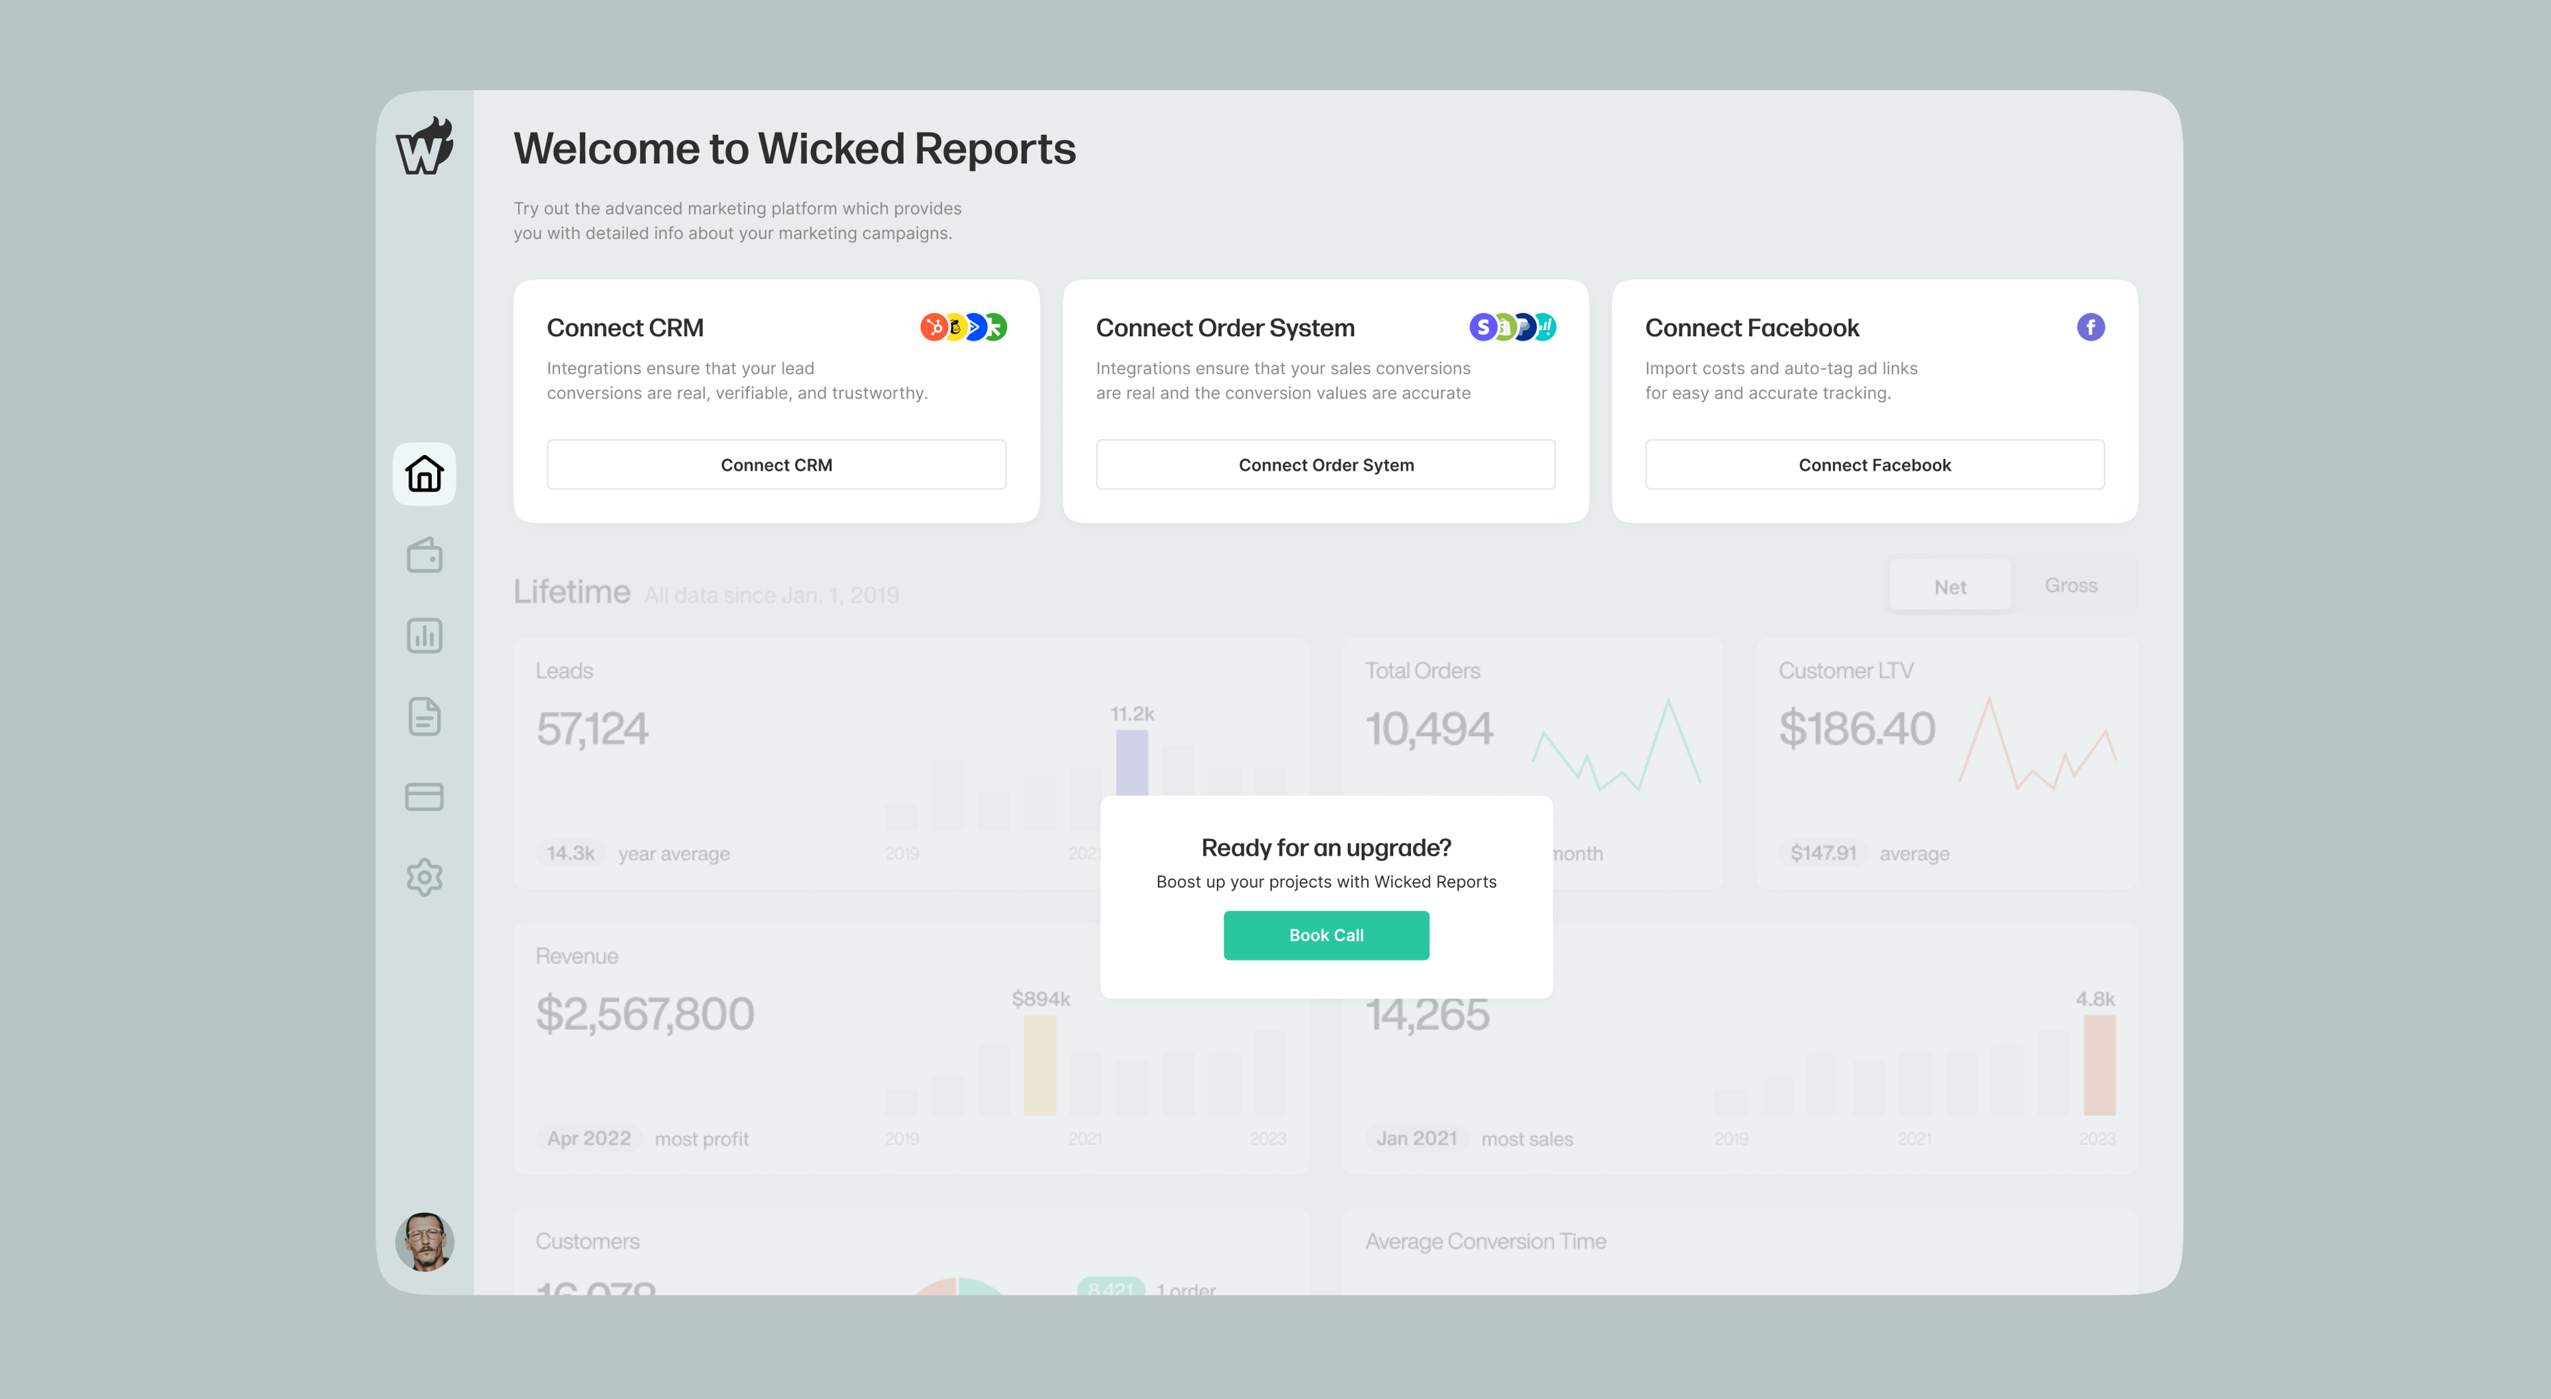Click the purple Stripe S icon
The height and width of the screenshot is (1399, 2551).
1483,327
